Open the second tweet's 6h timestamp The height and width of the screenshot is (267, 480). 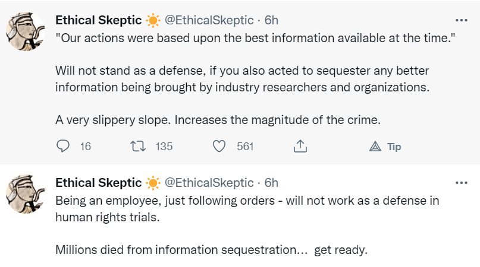(271, 183)
